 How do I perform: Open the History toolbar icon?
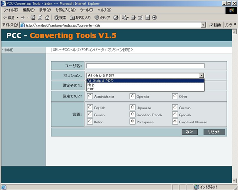[116, 18]
